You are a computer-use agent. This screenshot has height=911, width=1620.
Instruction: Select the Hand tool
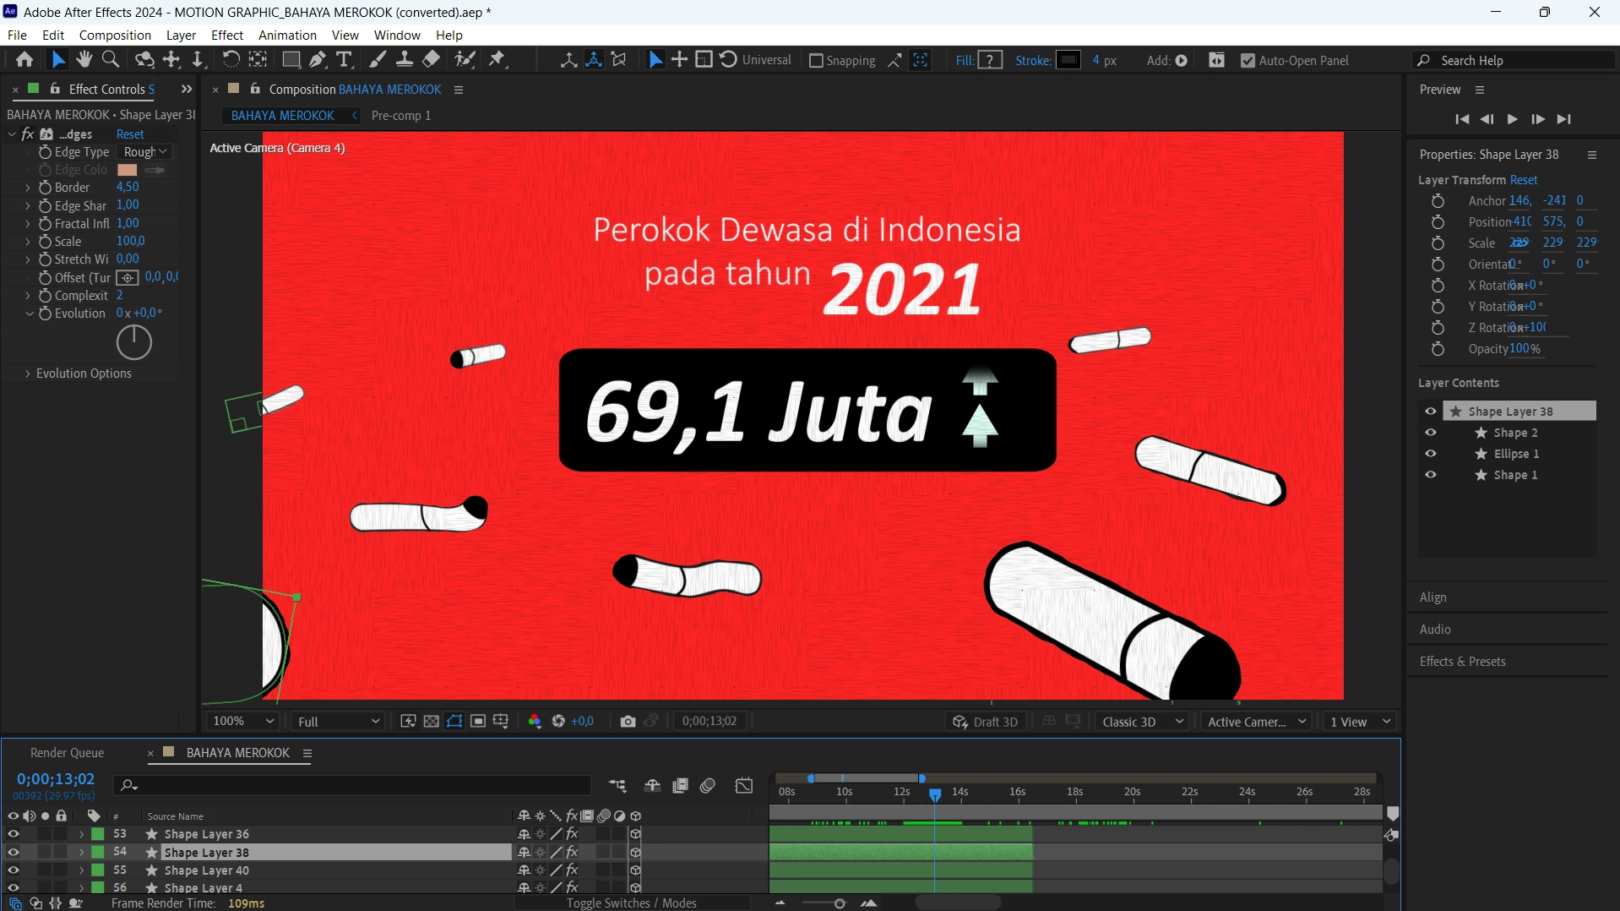(84, 60)
